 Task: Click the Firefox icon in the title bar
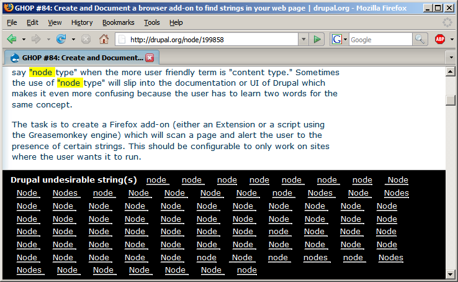[9, 7]
